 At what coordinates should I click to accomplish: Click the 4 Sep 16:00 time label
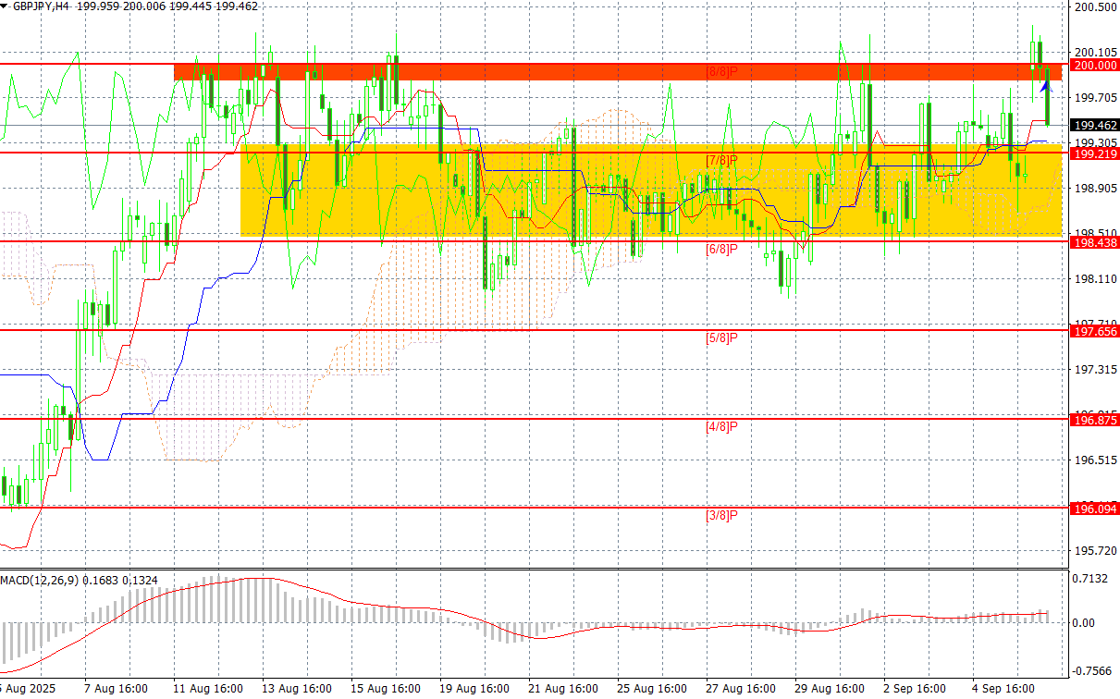pyautogui.click(x=1004, y=690)
